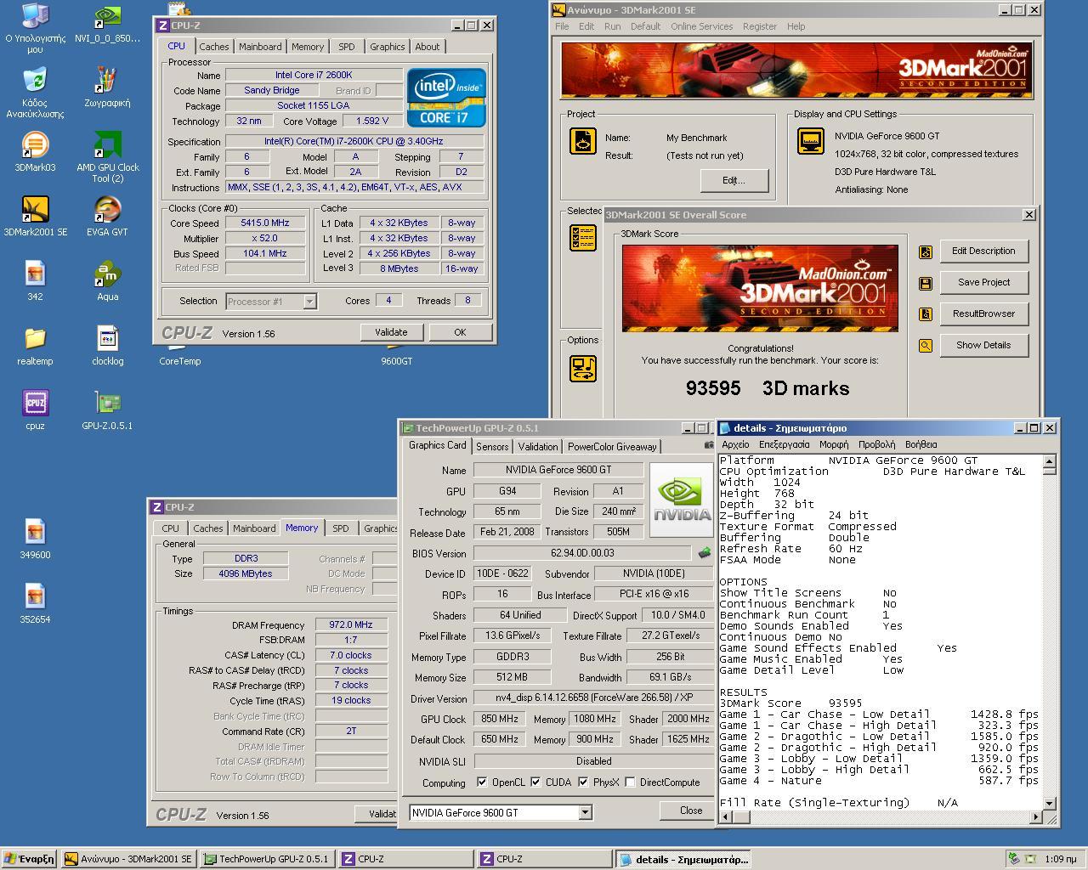The image size is (1088, 870).
Task: Open the Run menu in 3DMark2001
Action: tap(612, 26)
